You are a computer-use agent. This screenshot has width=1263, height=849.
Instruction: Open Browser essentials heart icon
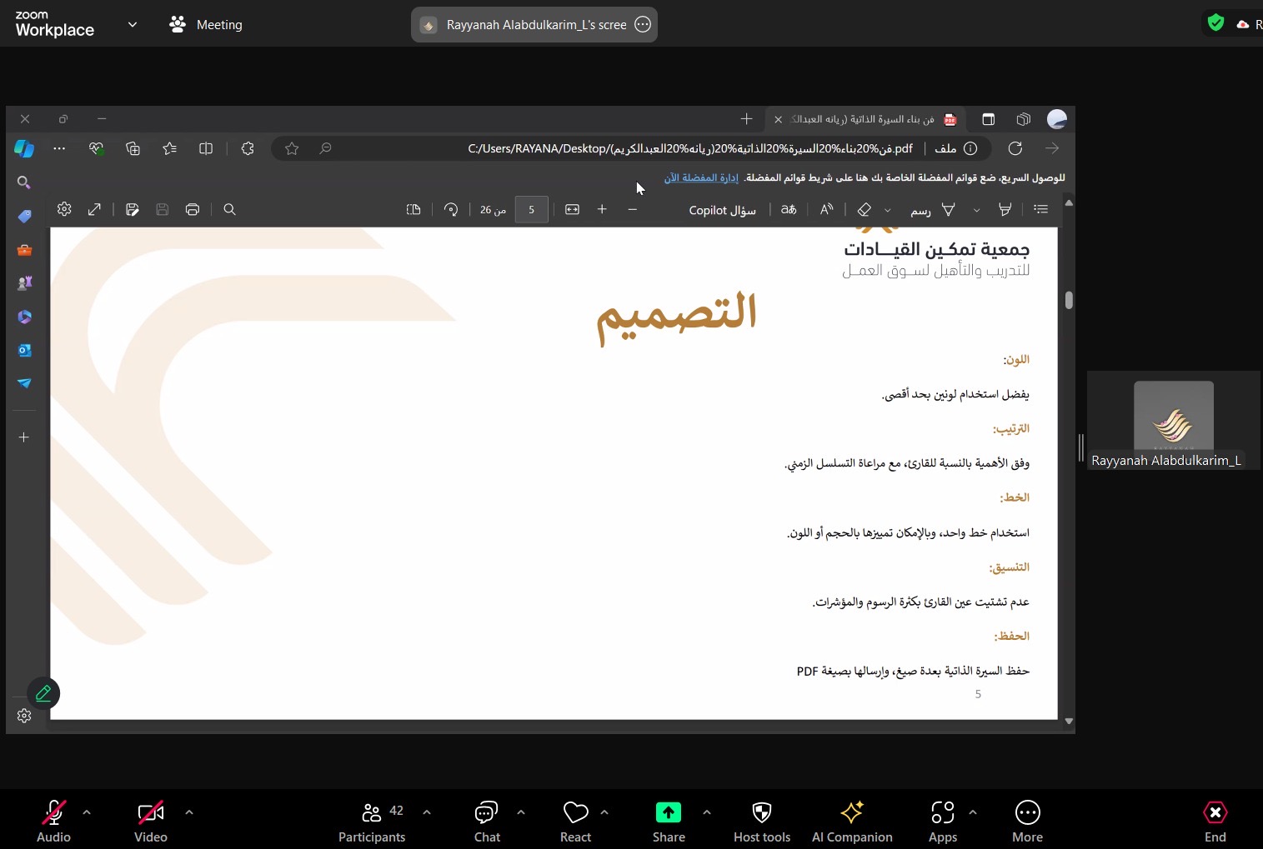(97, 148)
